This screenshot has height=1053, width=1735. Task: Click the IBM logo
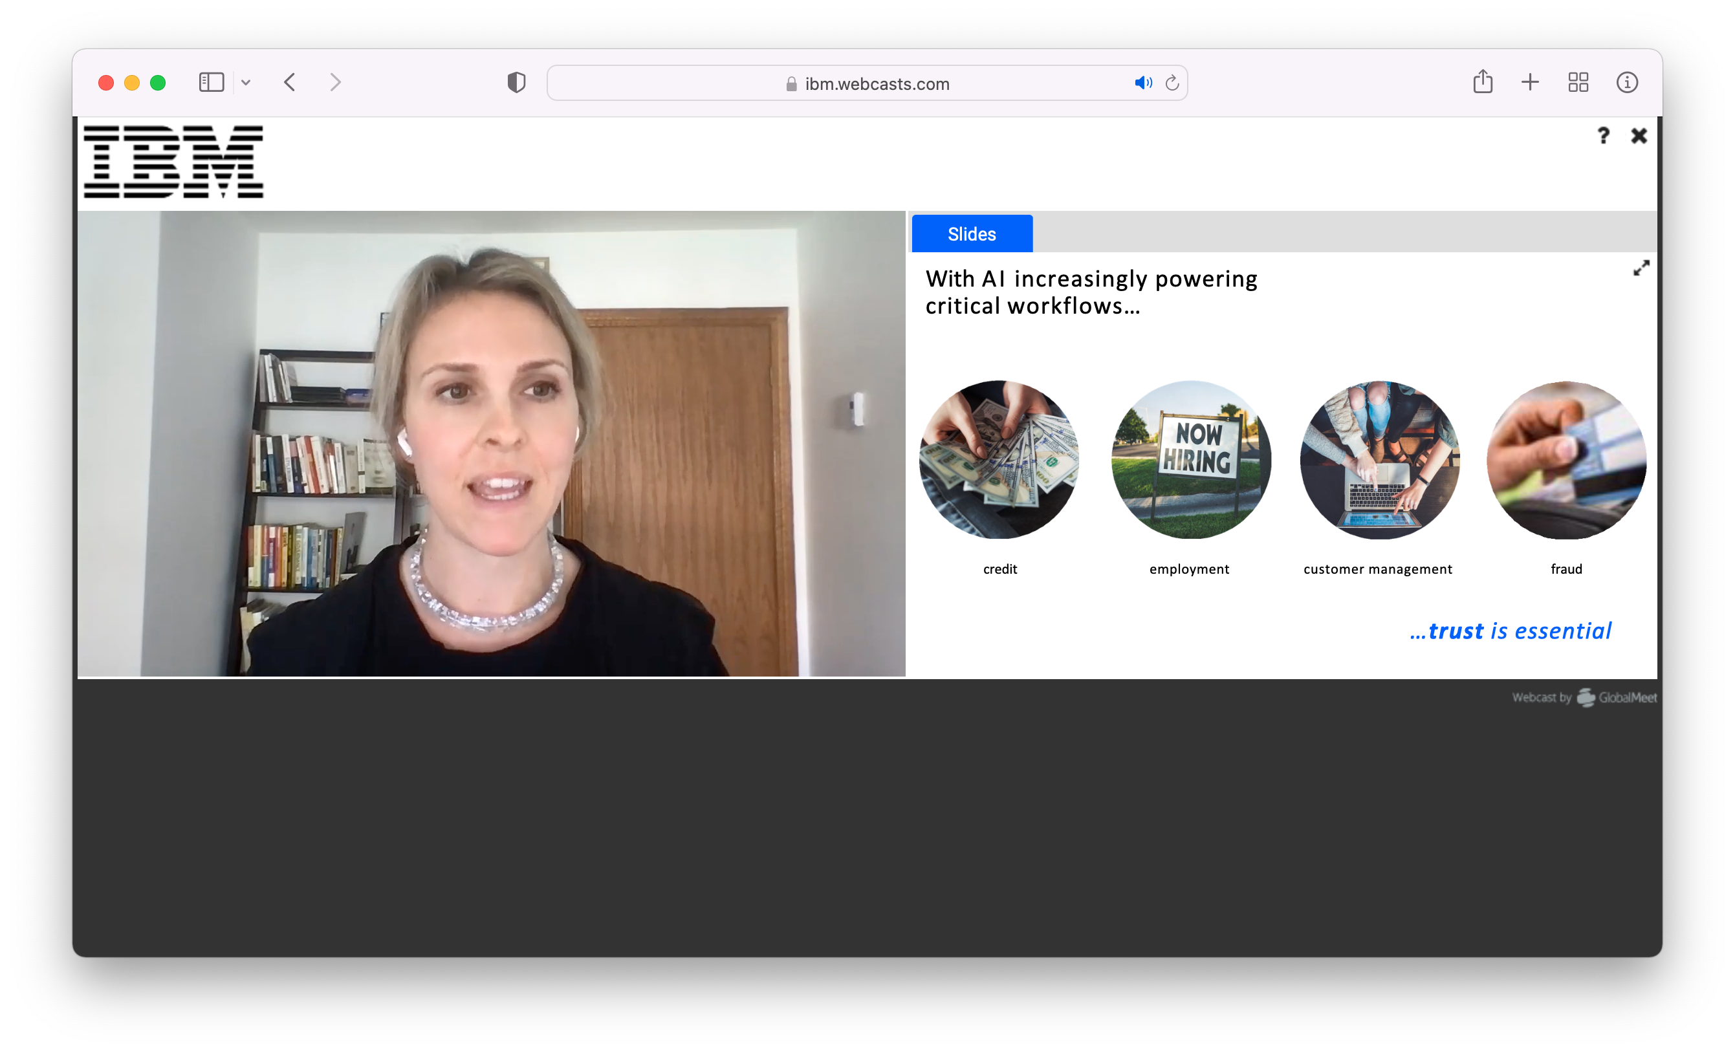click(x=173, y=162)
